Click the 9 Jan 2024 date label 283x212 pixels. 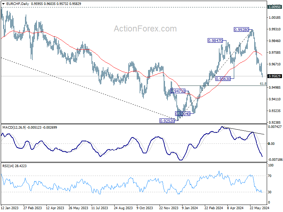coord(190,208)
